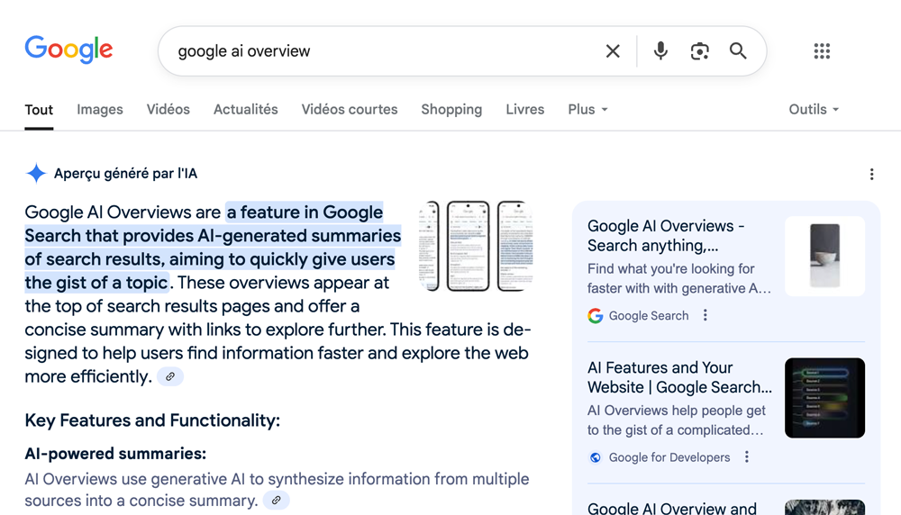The image size is (901, 515).
Task: Click 'Aperçu généré par l'IA' label
Action: pyautogui.click(x=125, y=174)
